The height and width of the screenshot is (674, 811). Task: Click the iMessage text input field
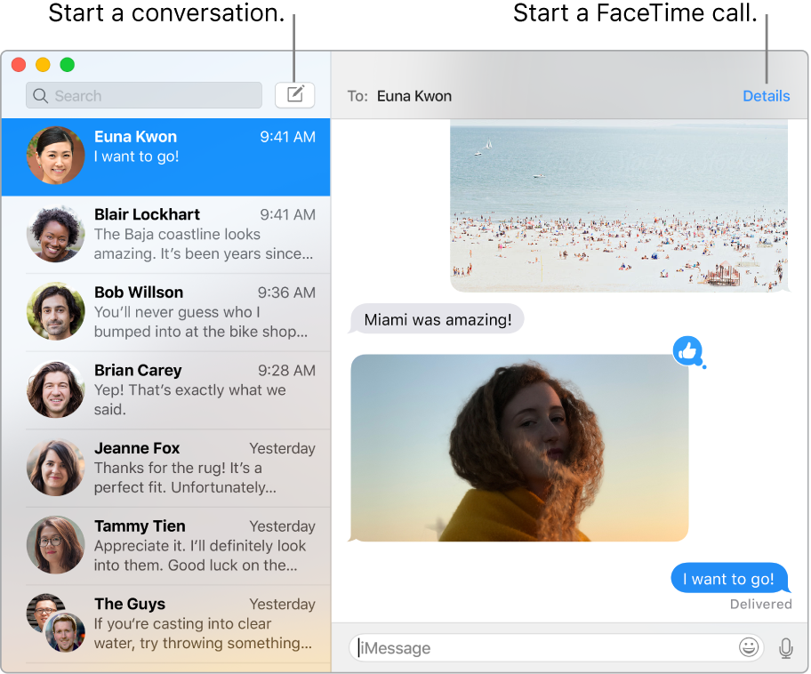pyautogui.click(x=534, y=647)
